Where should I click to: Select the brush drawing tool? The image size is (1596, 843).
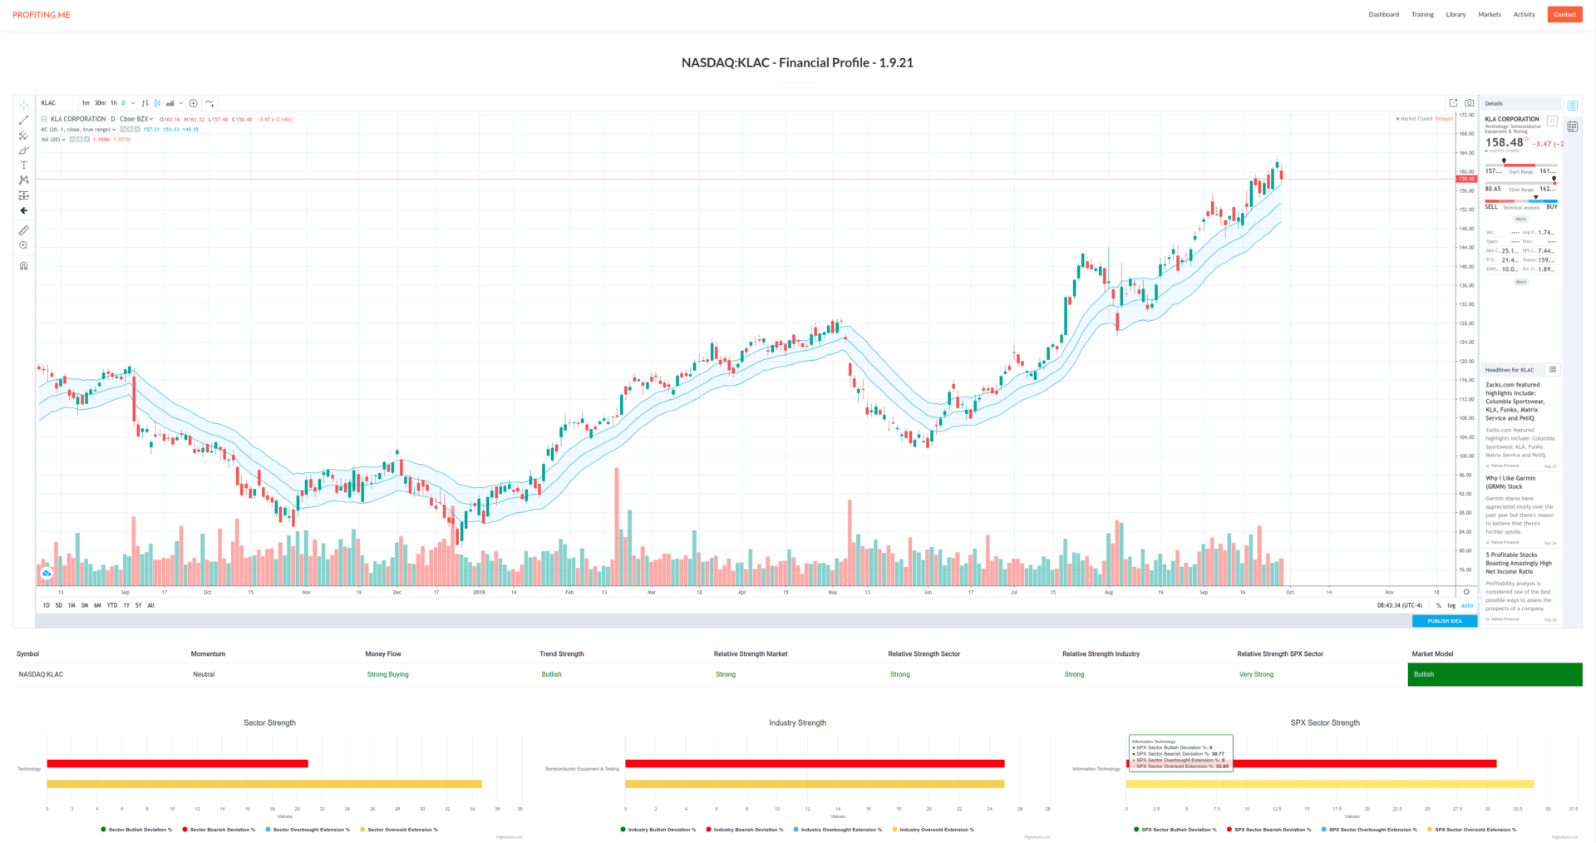click(x=23, y=150)
